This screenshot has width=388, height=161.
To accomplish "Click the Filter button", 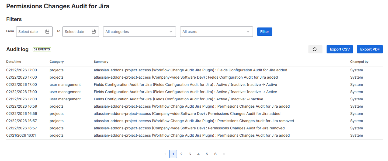I will coord(265,32).
